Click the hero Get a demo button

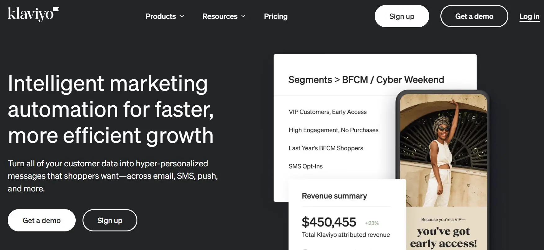click(42, 220)
